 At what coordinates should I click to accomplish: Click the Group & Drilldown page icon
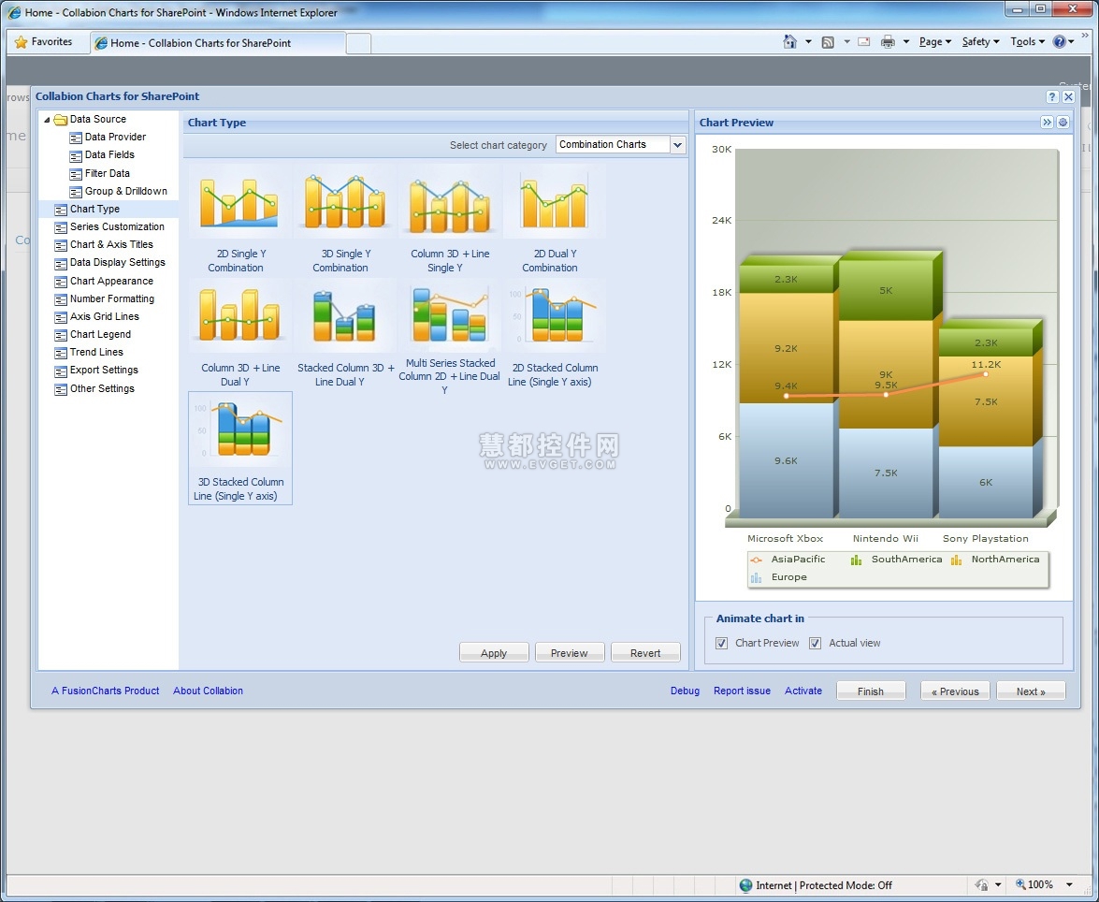(x=76, y=192)
